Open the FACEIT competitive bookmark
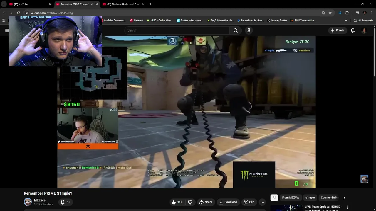 303,21
